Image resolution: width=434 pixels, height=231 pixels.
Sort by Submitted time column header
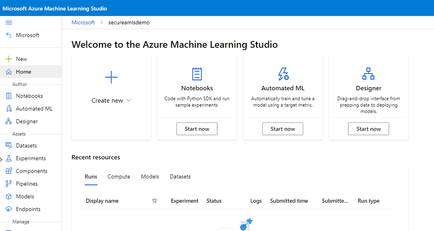click(x=289, y=201)
